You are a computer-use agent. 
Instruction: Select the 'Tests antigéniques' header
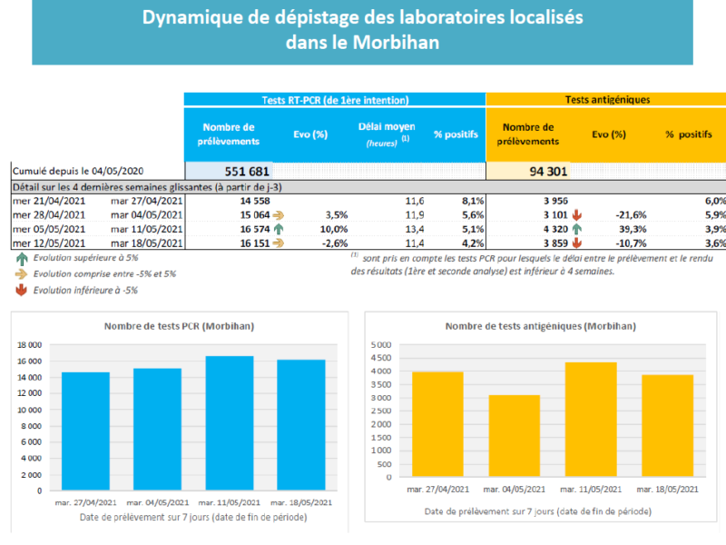tap(606, 100)
